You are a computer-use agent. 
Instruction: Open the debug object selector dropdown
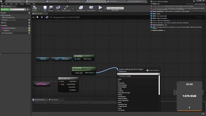[x=115, y=8]
